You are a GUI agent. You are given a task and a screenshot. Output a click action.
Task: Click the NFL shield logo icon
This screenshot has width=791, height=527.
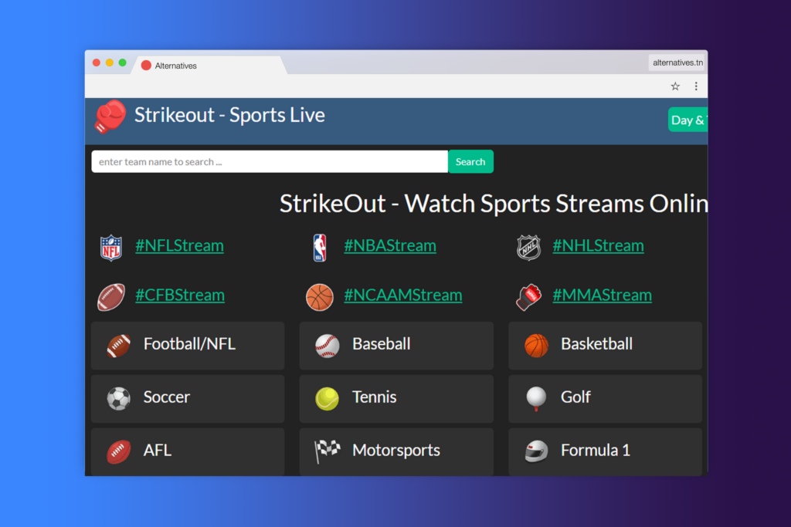(x=111, y=248)
